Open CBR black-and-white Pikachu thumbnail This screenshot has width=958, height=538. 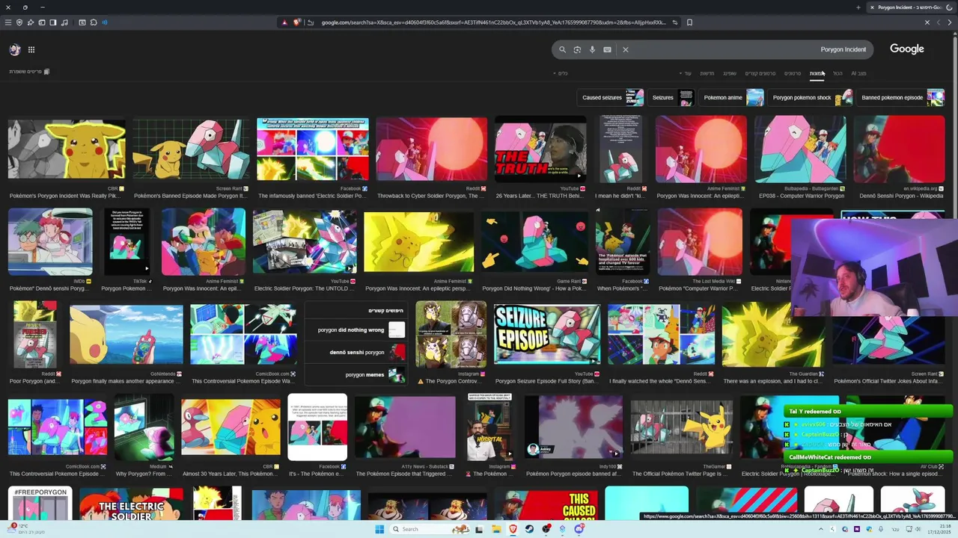click(x=67, y=149)
